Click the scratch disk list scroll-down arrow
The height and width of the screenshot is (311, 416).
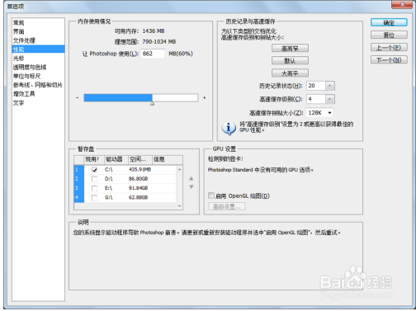179,206
